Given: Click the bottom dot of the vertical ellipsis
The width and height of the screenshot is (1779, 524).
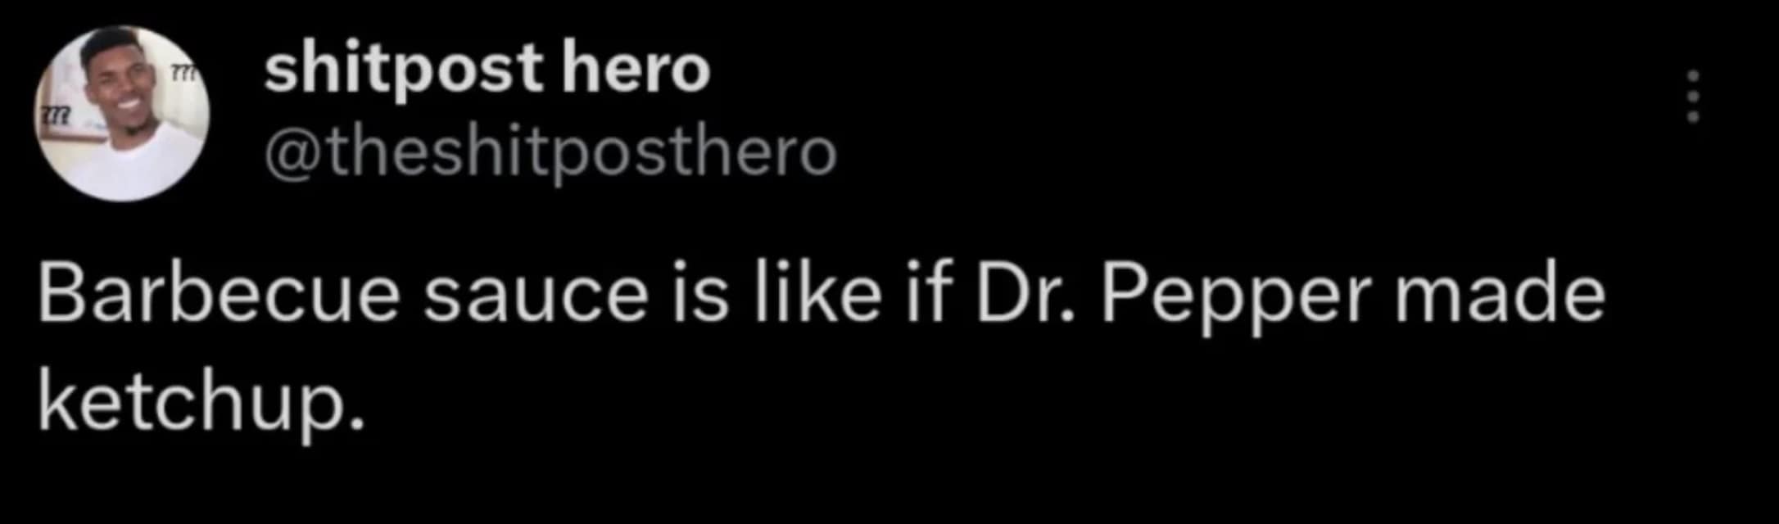Looking at the screenshot, I should (x=1693, y=117).
